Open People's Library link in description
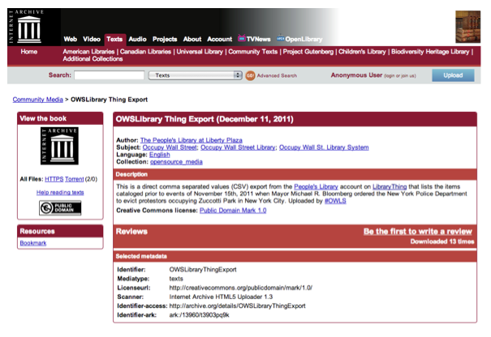This screenshot has height=337, width=491. pyautogui.click(x=316, y=186)
